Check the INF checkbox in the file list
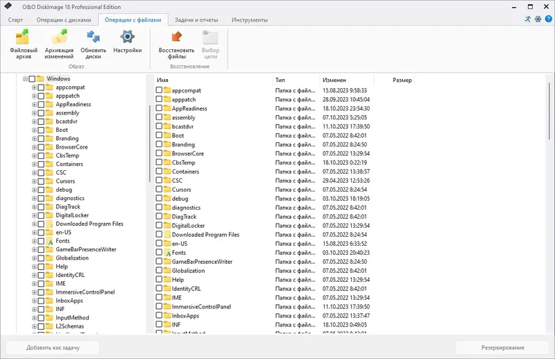 click(160, 324)
